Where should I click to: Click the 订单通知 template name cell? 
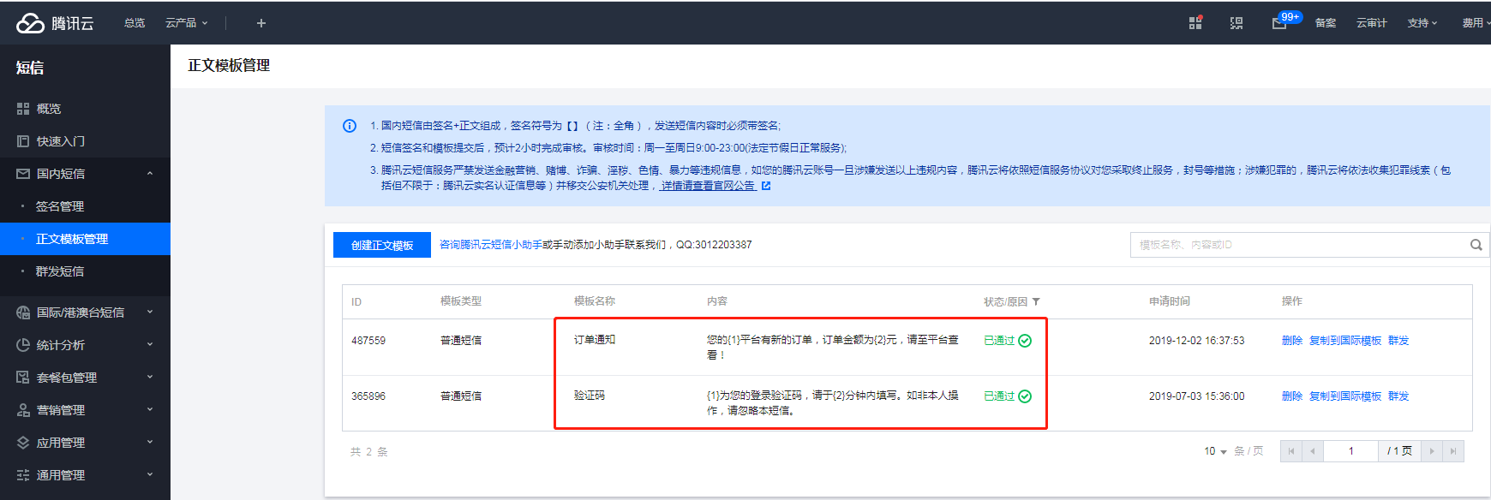tap(595, 340)
